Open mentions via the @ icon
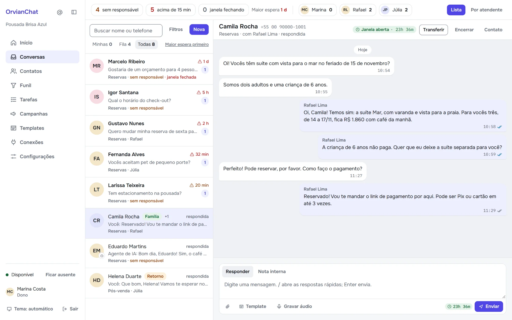This screenshot has width=512, height=320. coord(60,12)
